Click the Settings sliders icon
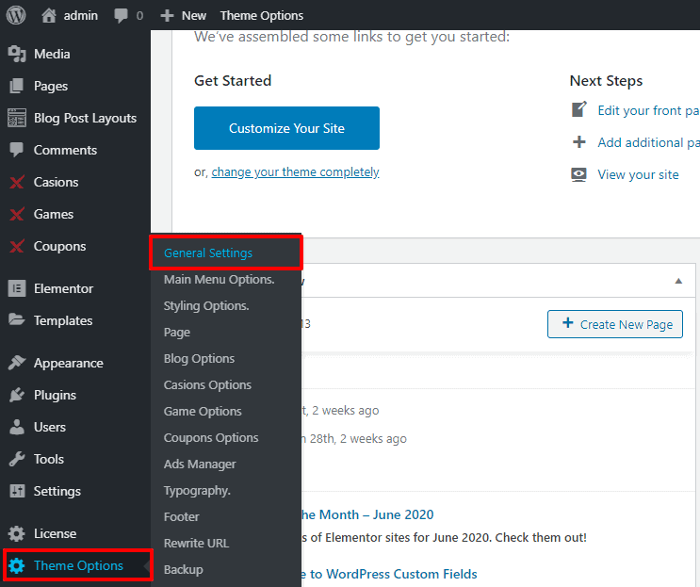The image size is (700, 587). coord(17,491)
